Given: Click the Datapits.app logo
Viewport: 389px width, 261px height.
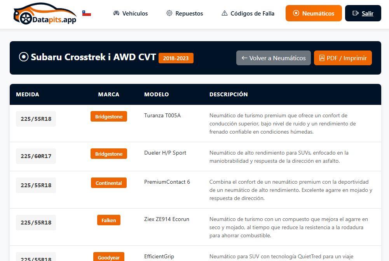Looking at the screenshot, I should coord(45,14).
